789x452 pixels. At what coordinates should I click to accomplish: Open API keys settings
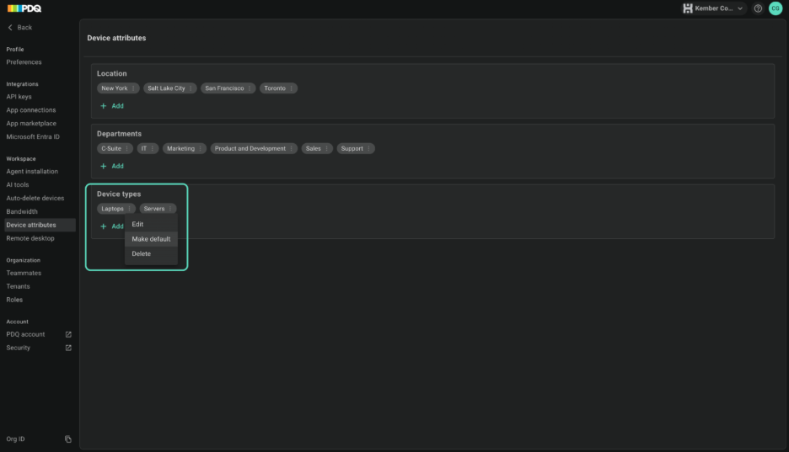(x=19, y=97)
